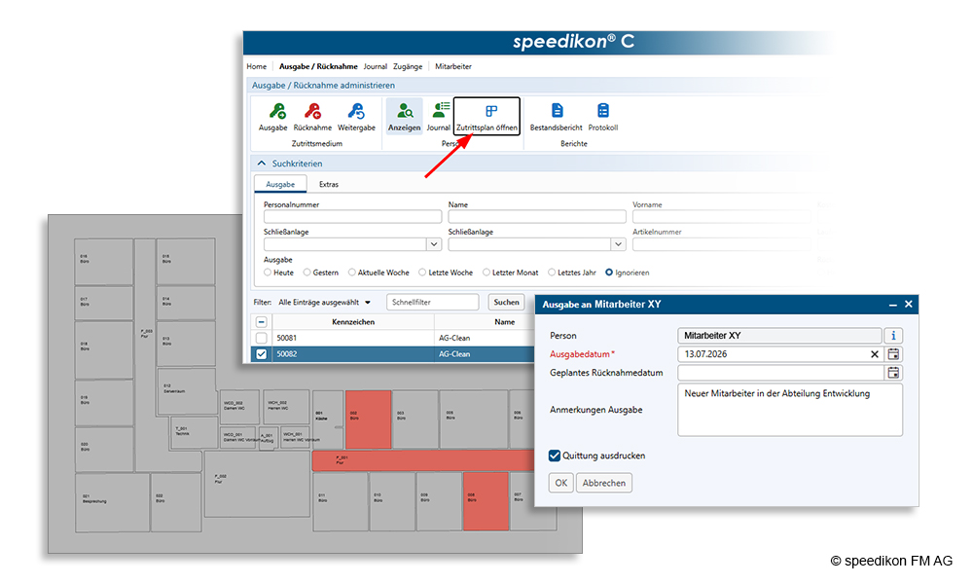Click the Person field Mitarbeiter XY

779,336
